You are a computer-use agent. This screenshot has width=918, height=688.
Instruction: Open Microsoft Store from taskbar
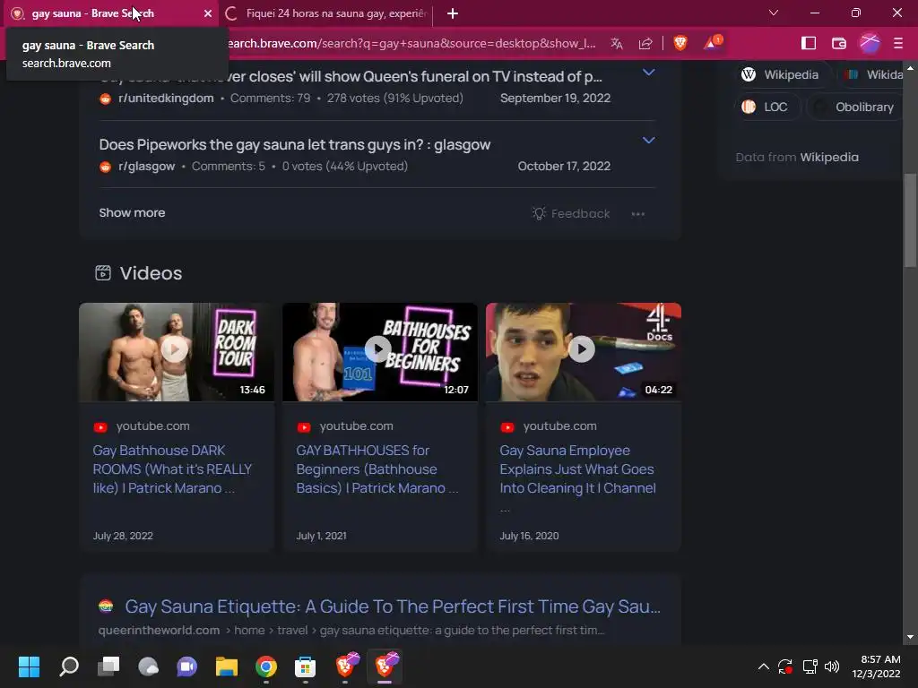point(305,666)
